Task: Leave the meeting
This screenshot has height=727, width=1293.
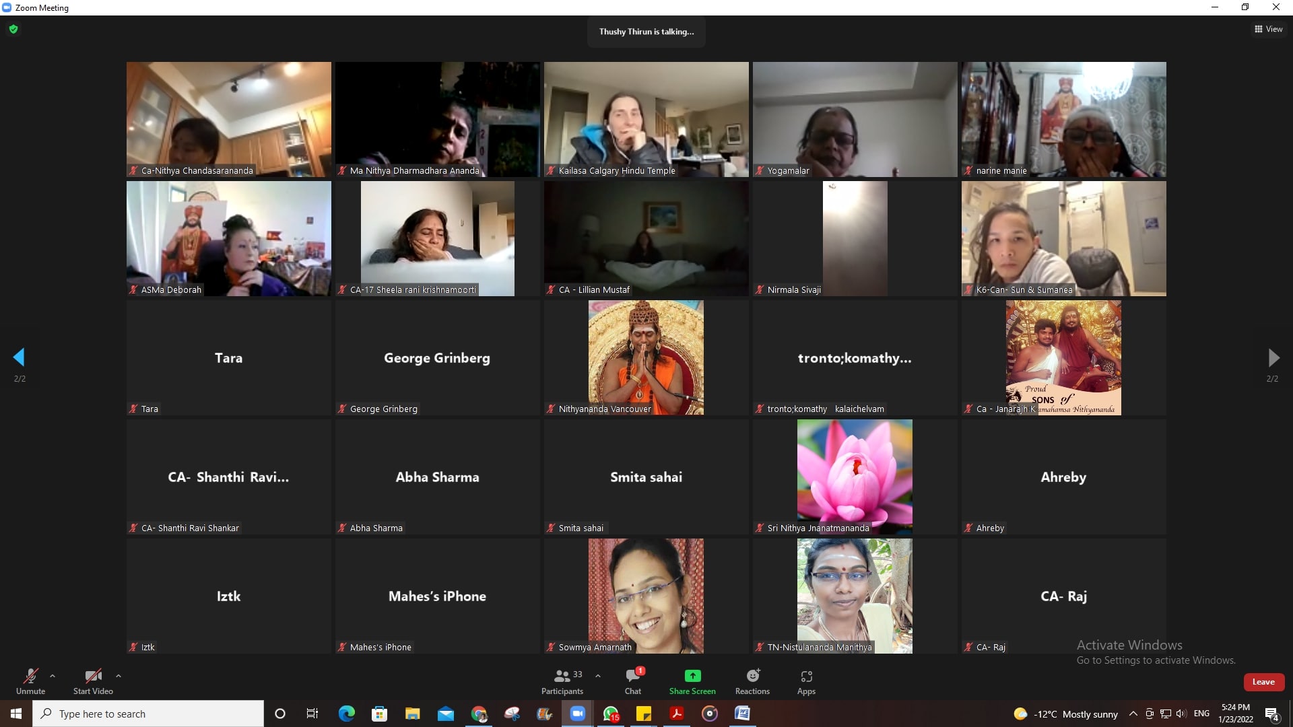Action: [x=1263, y=682]
